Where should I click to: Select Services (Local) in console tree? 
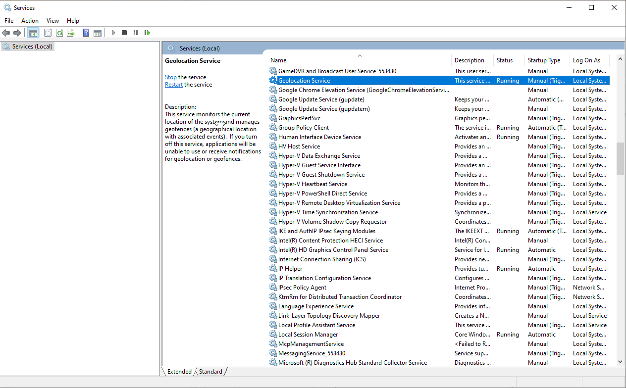[32, 47]
